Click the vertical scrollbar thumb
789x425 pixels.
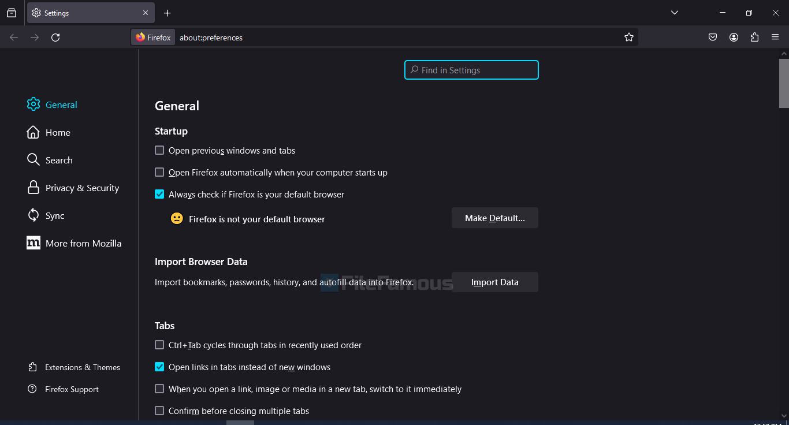pos(784,83)
